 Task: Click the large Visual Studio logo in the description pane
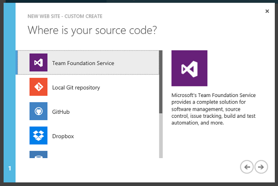pyautogui.click(x=189, y=68)
